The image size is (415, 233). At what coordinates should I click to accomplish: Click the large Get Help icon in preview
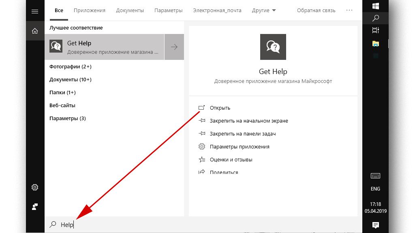[273, 47]
